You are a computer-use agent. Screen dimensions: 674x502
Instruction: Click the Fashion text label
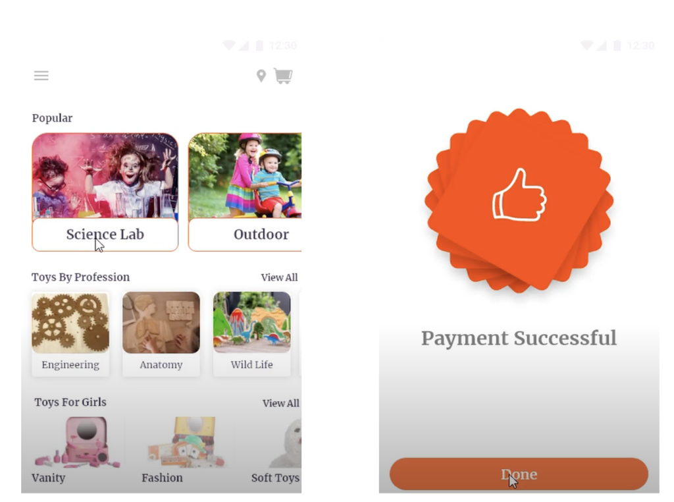click(x=162, y=478)
